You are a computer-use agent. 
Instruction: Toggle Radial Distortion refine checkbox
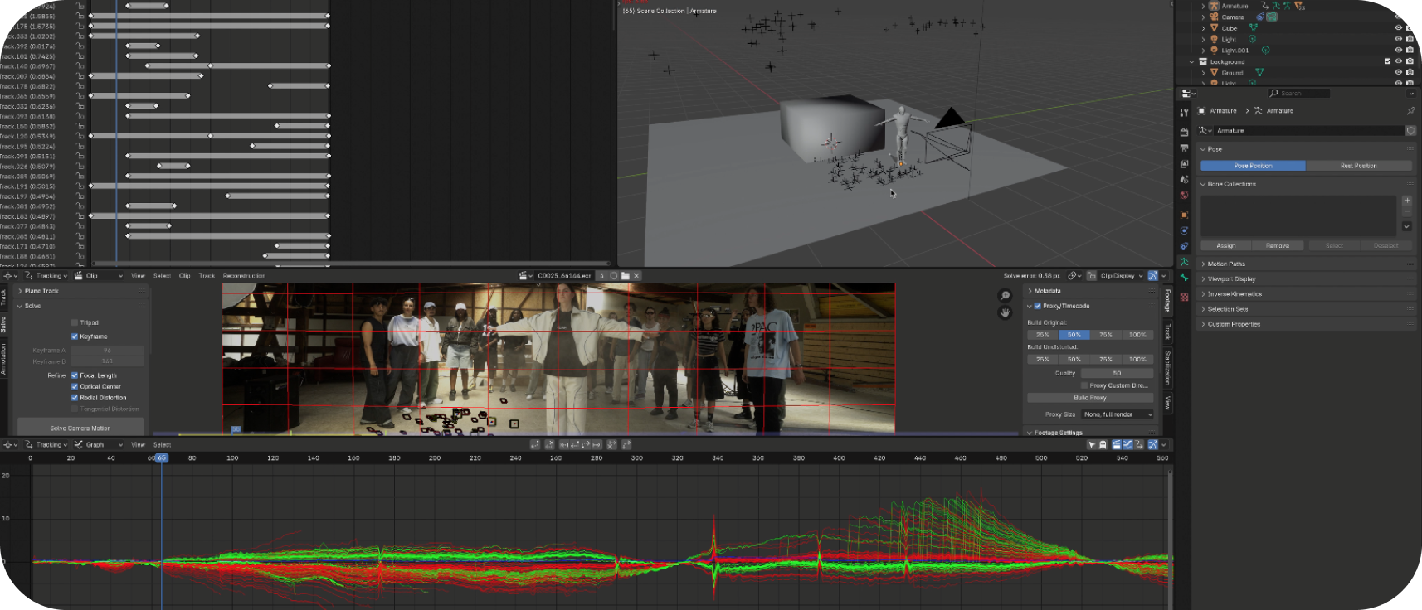click(x=74, y=398)
